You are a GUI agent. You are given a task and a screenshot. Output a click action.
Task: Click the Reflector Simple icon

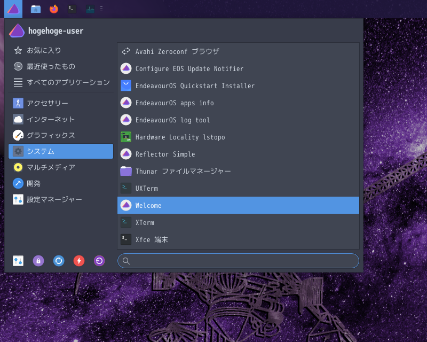[x=126, y=154]
